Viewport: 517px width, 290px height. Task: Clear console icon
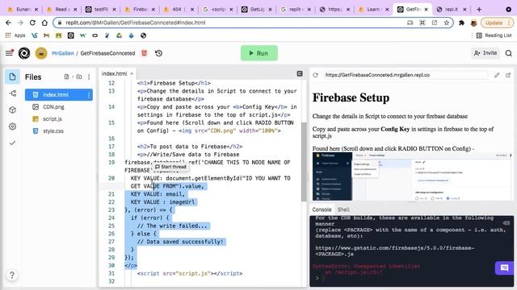506,223
